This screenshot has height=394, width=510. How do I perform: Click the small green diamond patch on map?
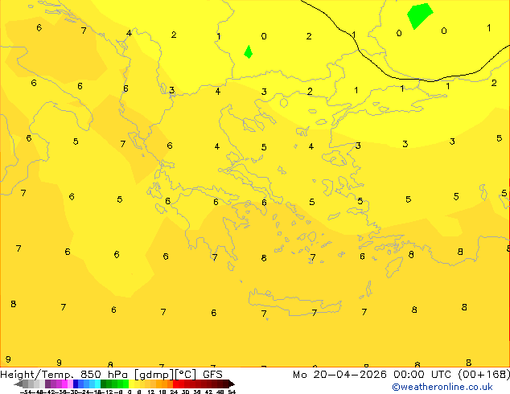[249, 52]
